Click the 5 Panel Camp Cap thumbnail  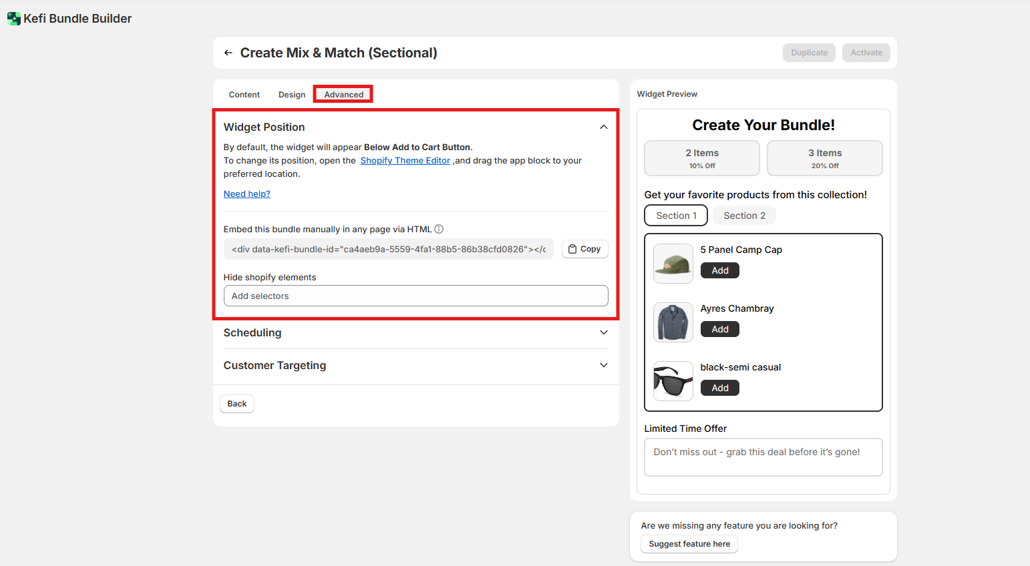tap(673, 264)
